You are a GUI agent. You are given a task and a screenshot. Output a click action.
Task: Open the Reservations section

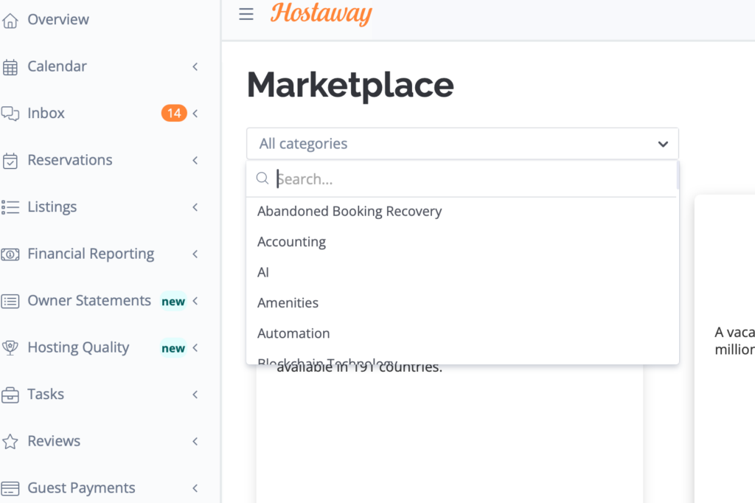tap(70, 159)
